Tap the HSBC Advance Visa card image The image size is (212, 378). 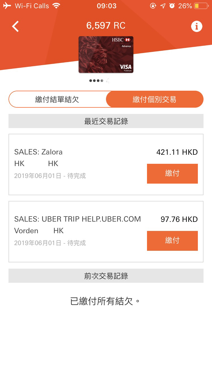(106, 55)
